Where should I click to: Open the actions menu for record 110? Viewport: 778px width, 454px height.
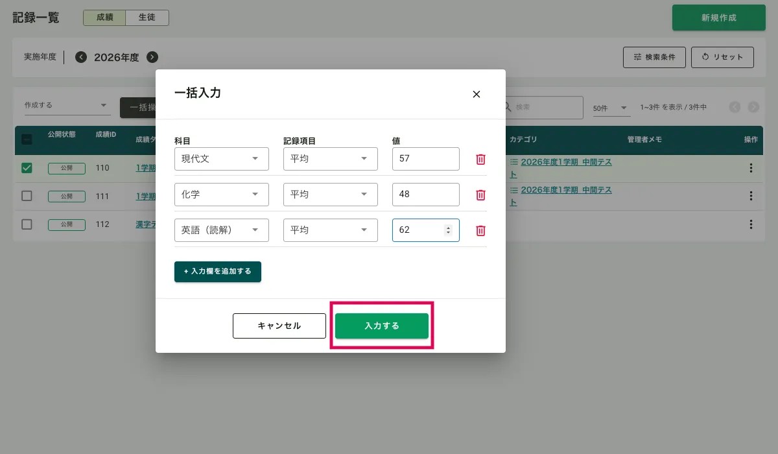[751, 168]
